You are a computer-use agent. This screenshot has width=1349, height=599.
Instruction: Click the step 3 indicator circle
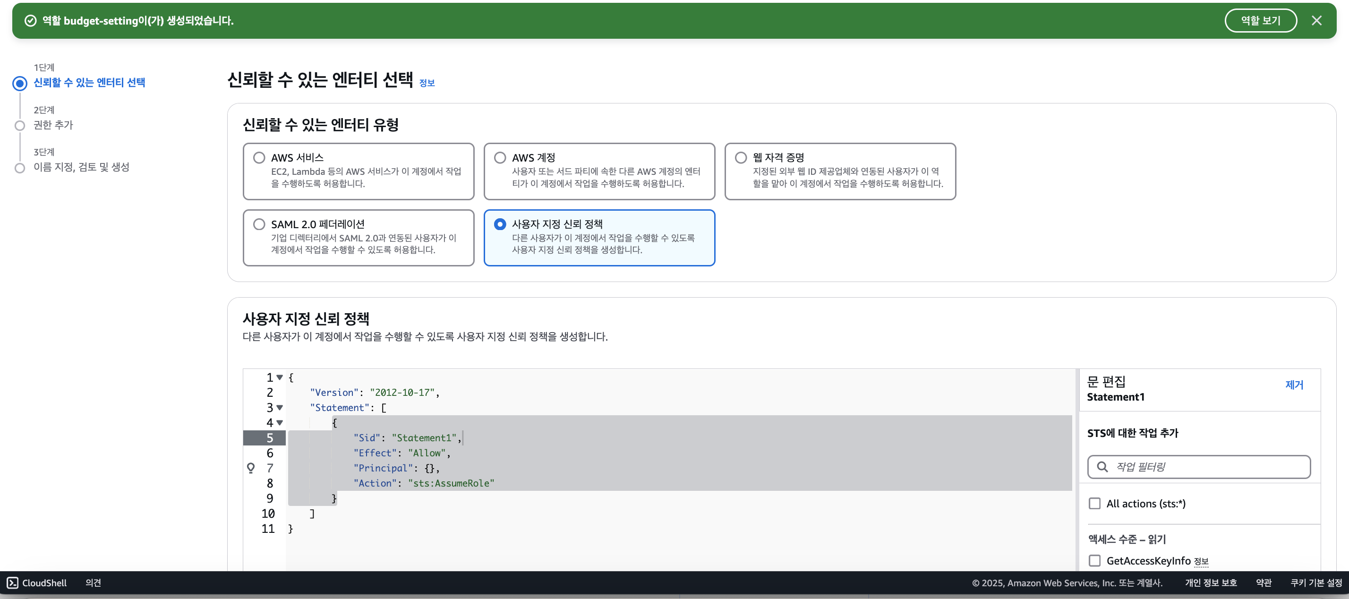pos(20,168)
